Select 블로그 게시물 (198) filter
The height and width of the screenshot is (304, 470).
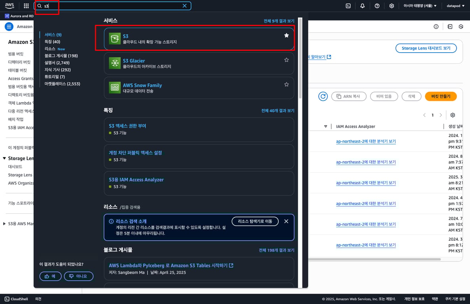(61, 56)
